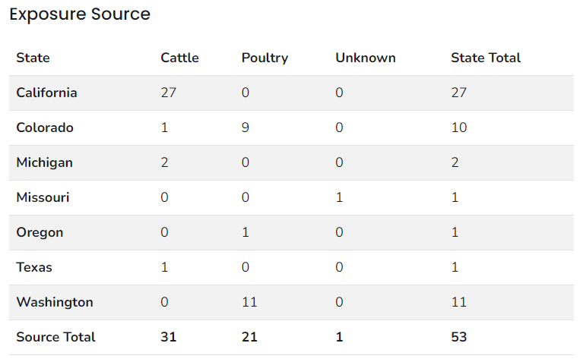Click the Source Total row label

[55, 337]
